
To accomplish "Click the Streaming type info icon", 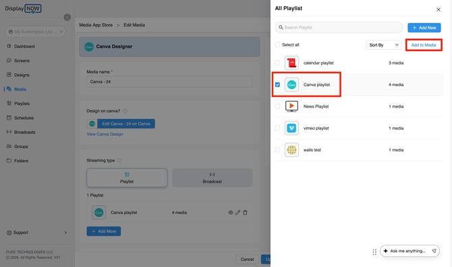I will (119, 160).
